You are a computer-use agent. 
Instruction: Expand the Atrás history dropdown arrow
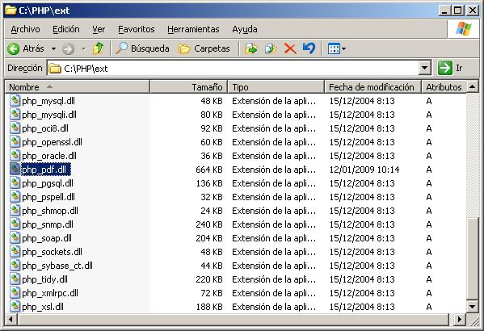tap(53, 48)
